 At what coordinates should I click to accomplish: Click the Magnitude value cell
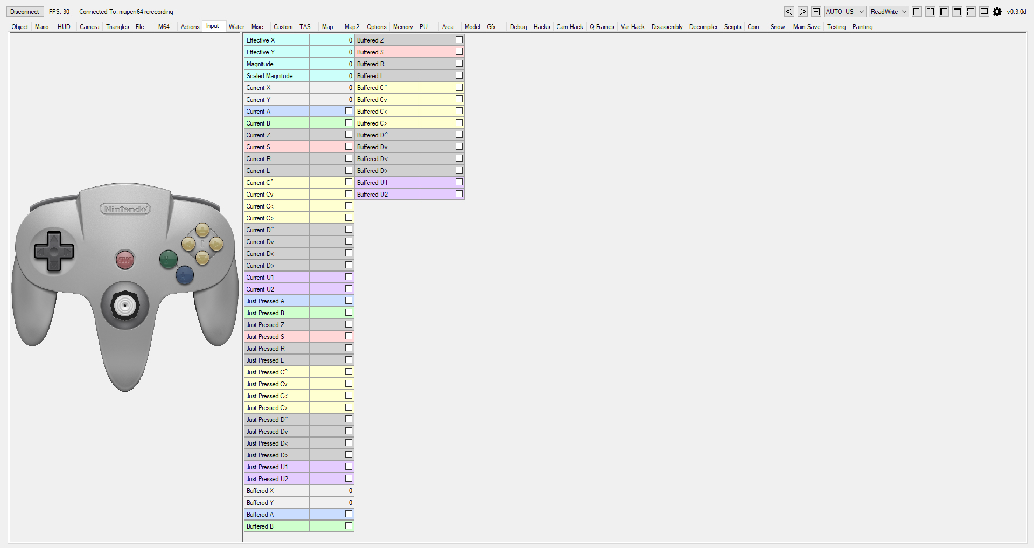tap(331, 64)
